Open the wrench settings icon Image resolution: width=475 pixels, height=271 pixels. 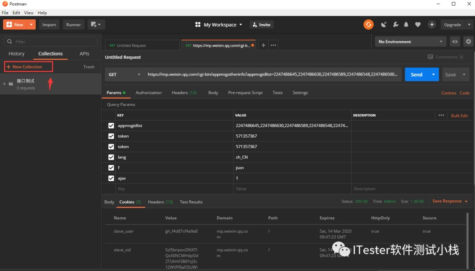coord(395,25)
